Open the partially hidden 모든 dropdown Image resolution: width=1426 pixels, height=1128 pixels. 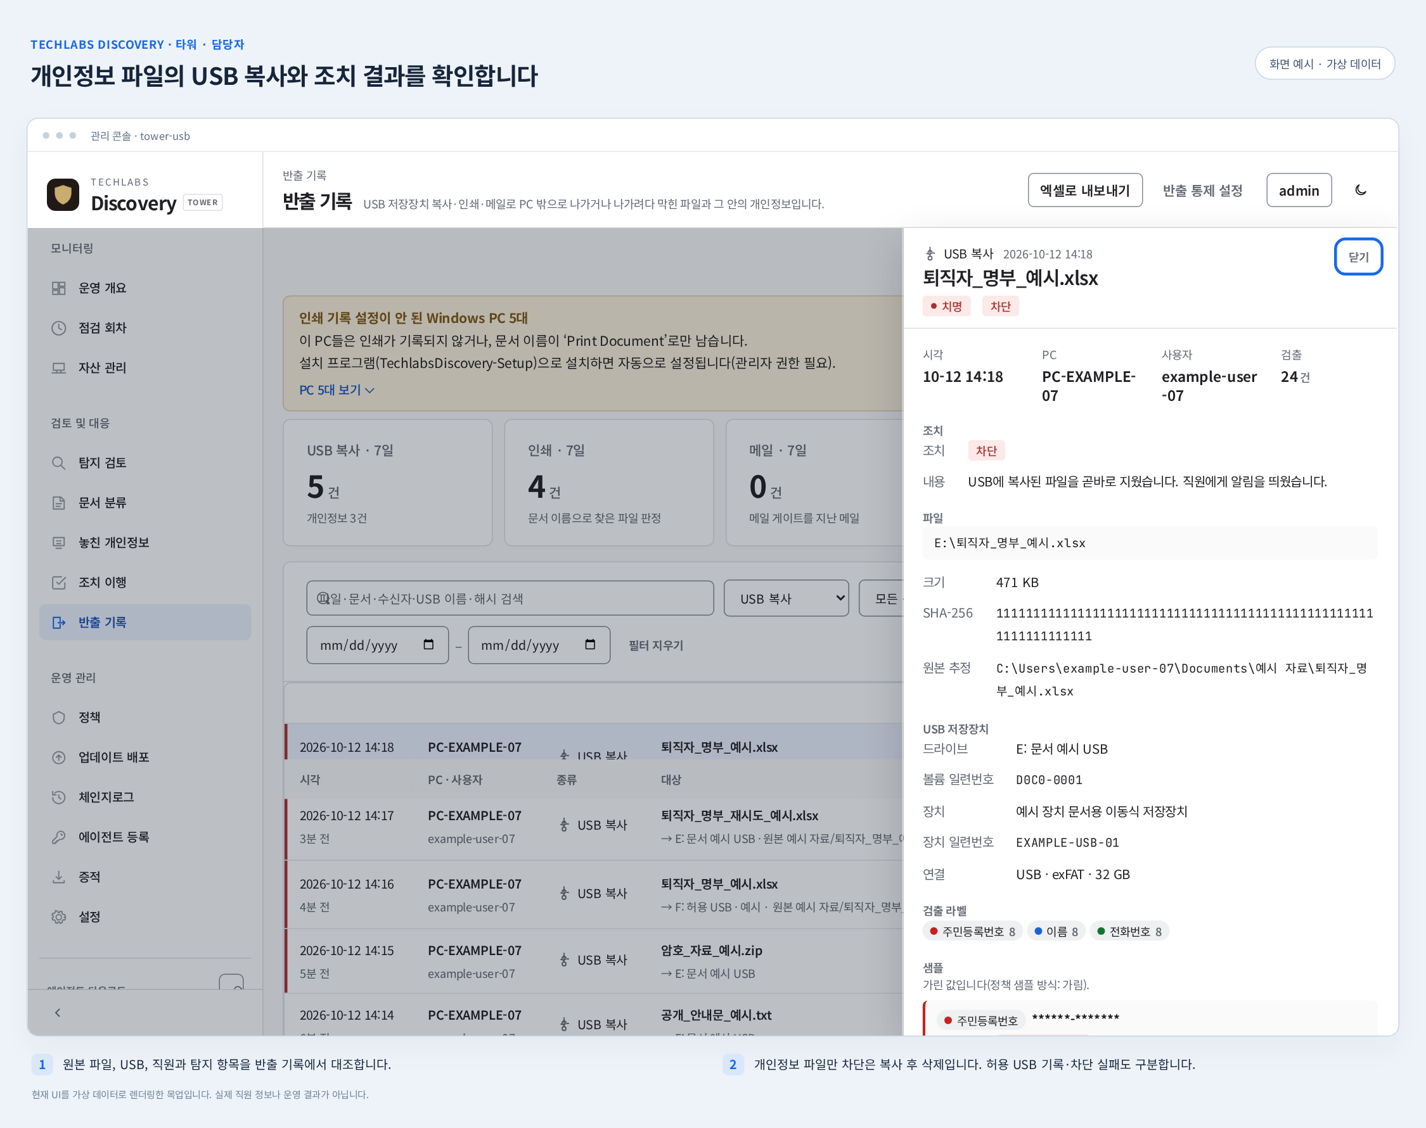point(882,599)
